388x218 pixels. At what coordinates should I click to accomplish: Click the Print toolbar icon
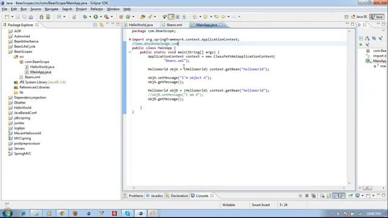click(x=31, y=17)
